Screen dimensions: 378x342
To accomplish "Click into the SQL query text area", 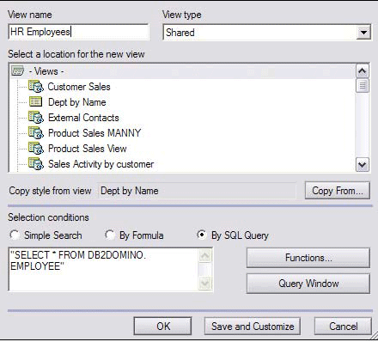I will [x=104, y=270].
